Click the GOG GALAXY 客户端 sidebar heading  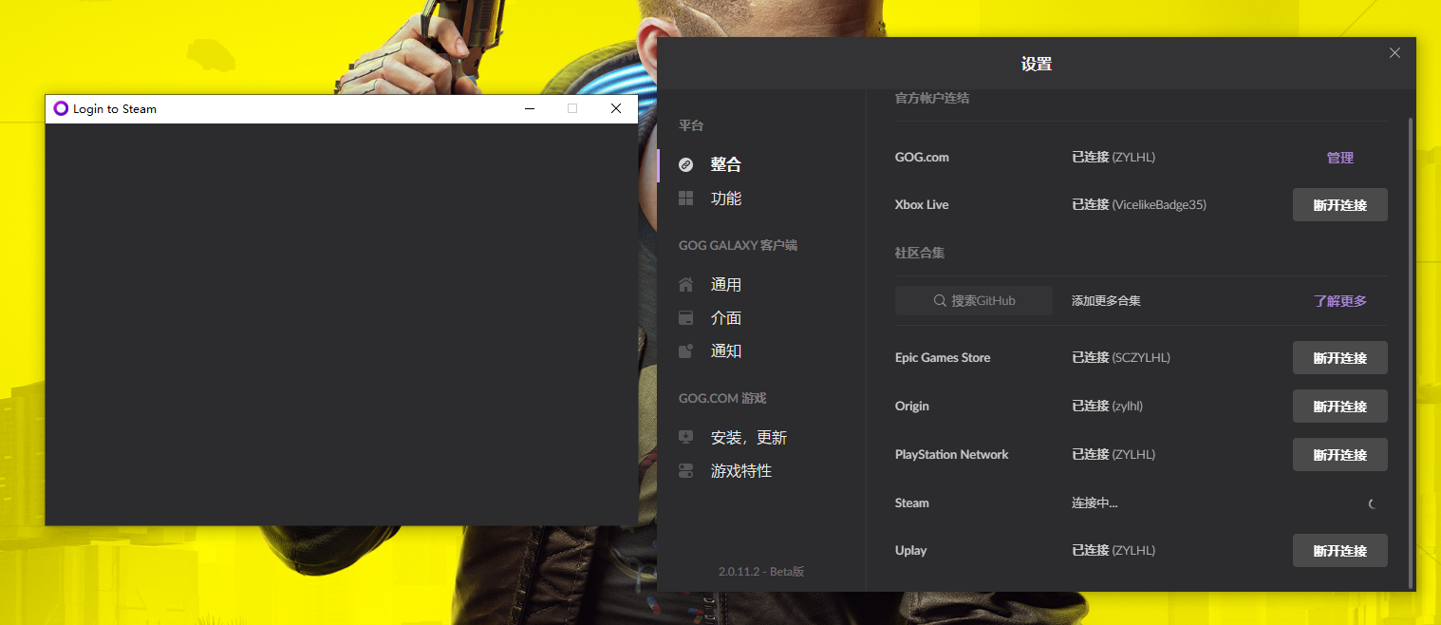(738, 246)
